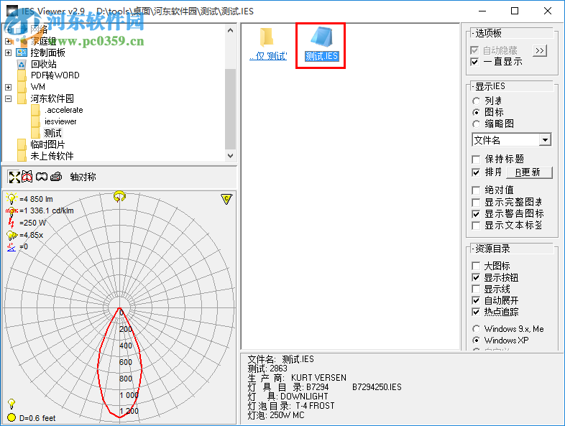Toggle the 显示警告图标 checkbox
This screenshot has height=426, width=565.
tap(476, 213)
